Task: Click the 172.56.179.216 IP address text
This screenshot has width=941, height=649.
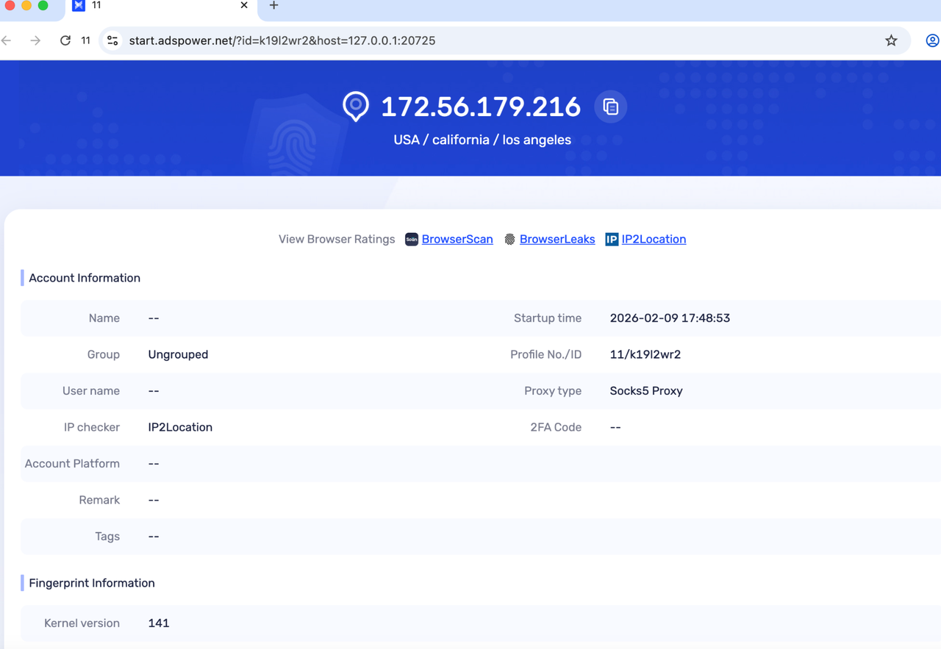Action: (x=481, y=107)
